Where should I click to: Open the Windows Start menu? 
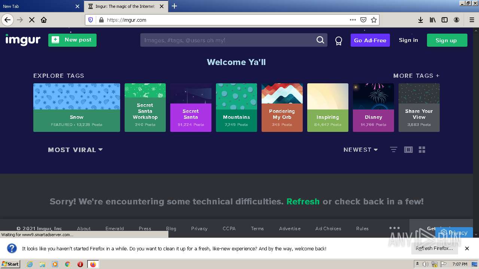tap(10, 264)
